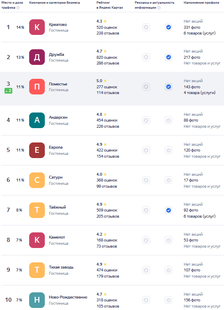Click blue verified checkmark in Таёжный row

pos(169,210)
